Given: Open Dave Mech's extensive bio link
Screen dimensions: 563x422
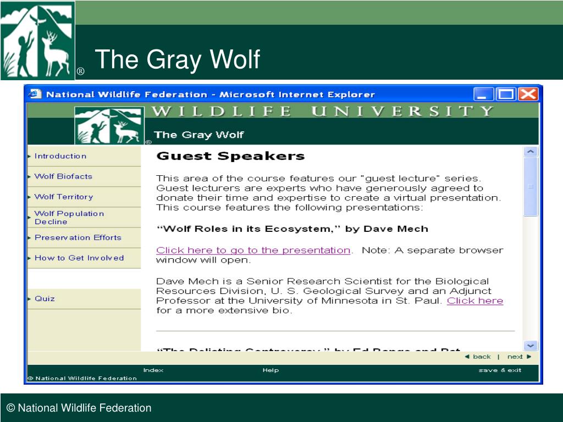Looking at the screenshot, I should click(474, 301).
